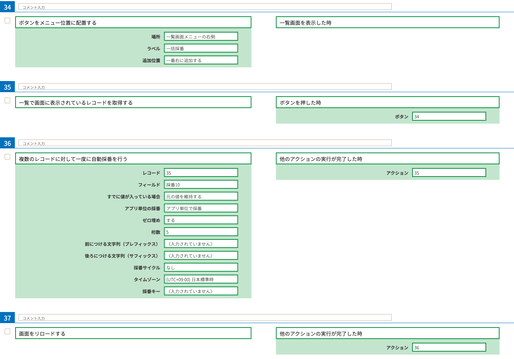Tick the checkbox for row 34
Viewport: 514px width, 359px height.
pyautogui.click(x=7, y=21)
